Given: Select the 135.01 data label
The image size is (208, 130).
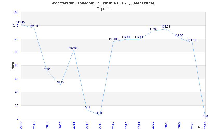Looking at the screenshot, I should 166,27.
